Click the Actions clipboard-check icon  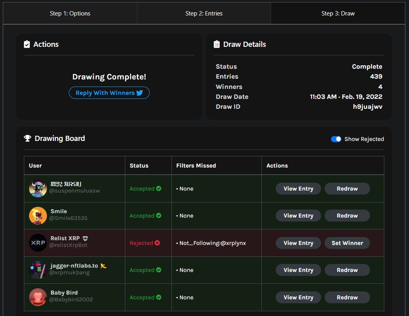tap(27, 44)
